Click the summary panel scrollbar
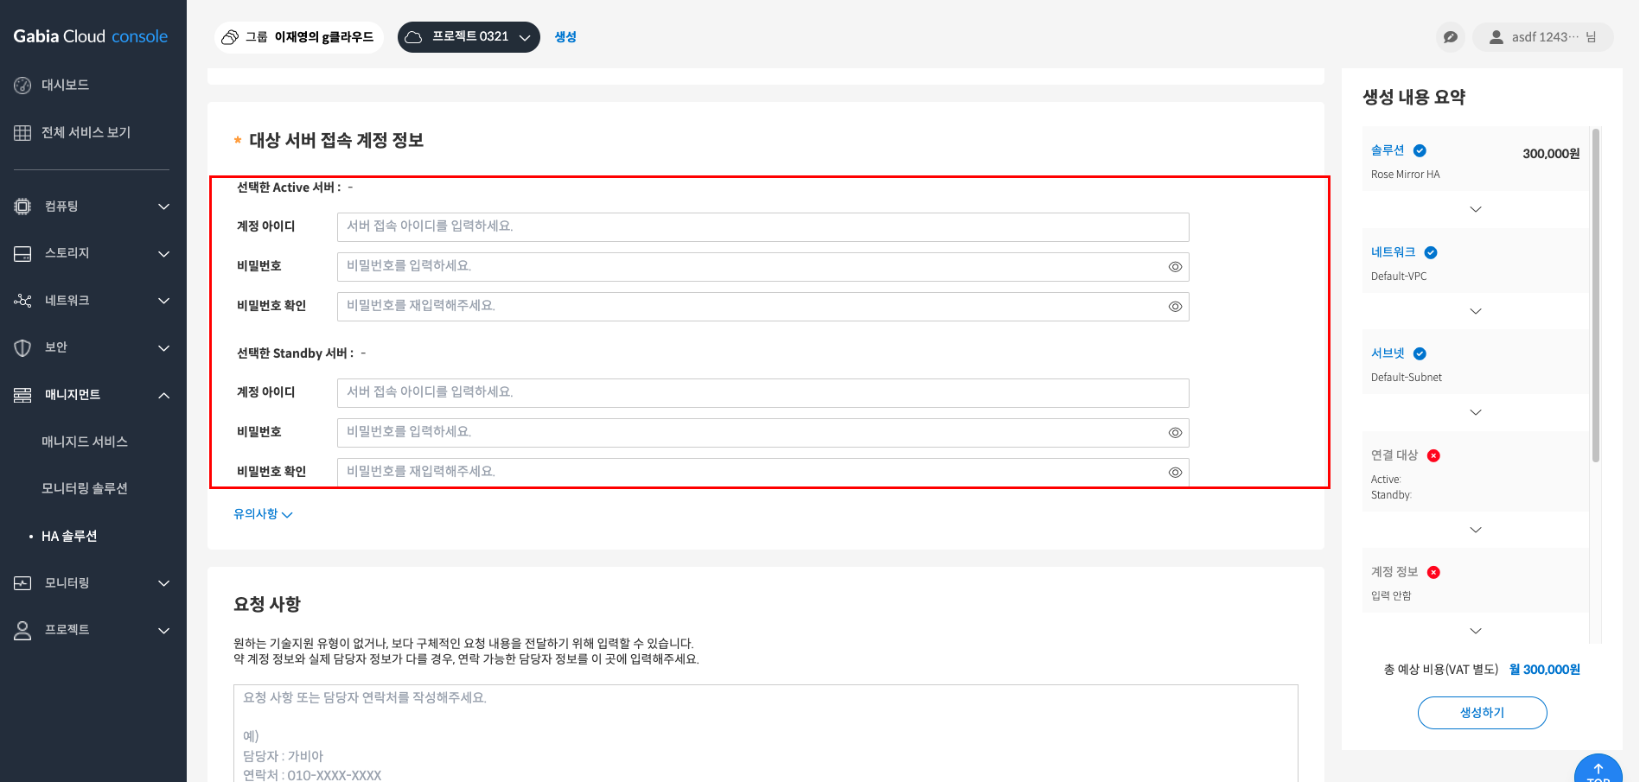 coord(1596,295)
